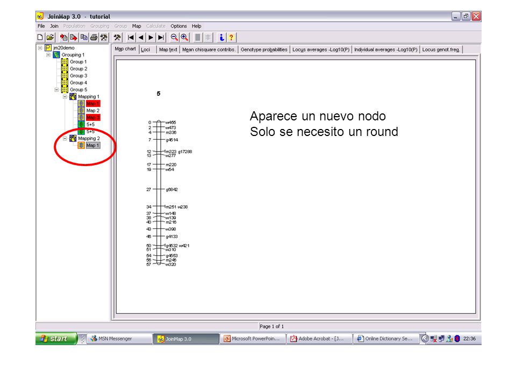Click the Print toolbar icon

pos(94,38)
